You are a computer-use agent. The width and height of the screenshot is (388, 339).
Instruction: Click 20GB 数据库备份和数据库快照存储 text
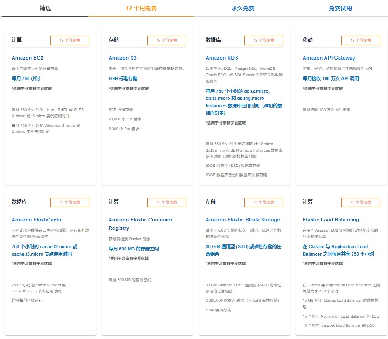[236, 175]
